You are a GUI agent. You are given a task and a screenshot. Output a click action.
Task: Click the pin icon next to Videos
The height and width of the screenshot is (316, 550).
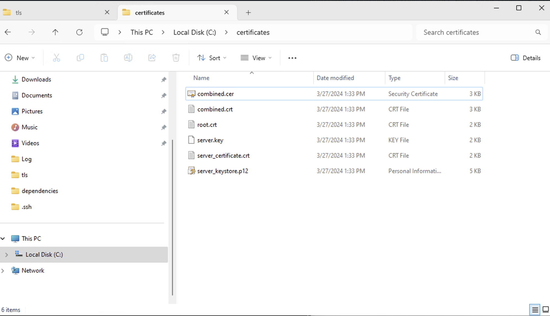tap(164, 143)
